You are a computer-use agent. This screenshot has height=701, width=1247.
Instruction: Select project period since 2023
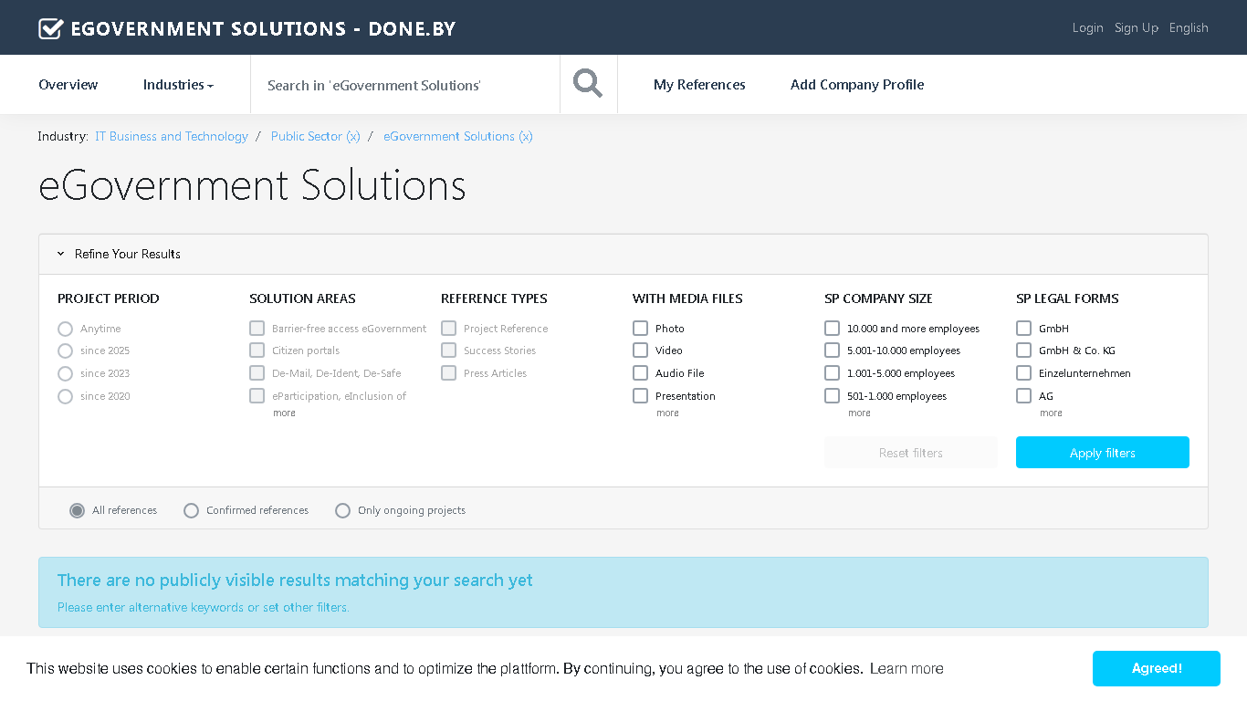point(65,373)
